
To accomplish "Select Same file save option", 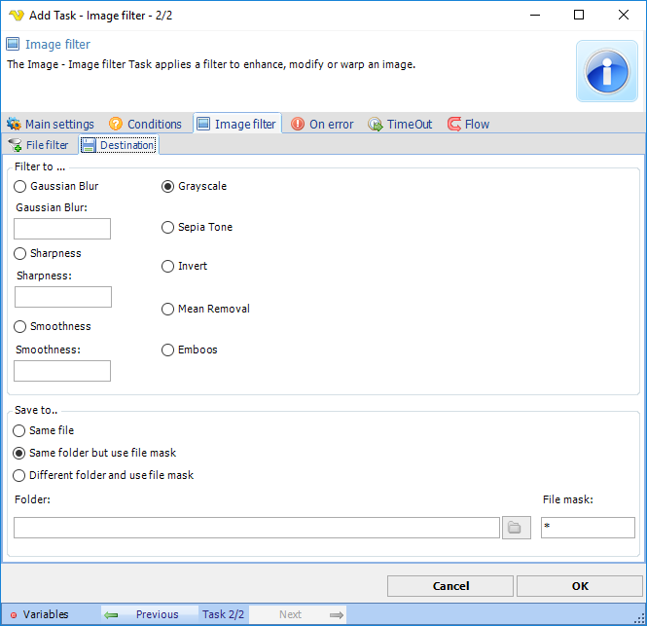I will 19,430.
